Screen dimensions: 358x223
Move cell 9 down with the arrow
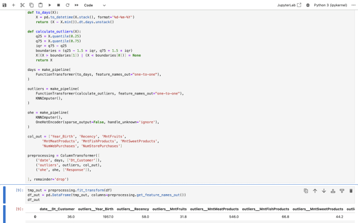point(324,191)
